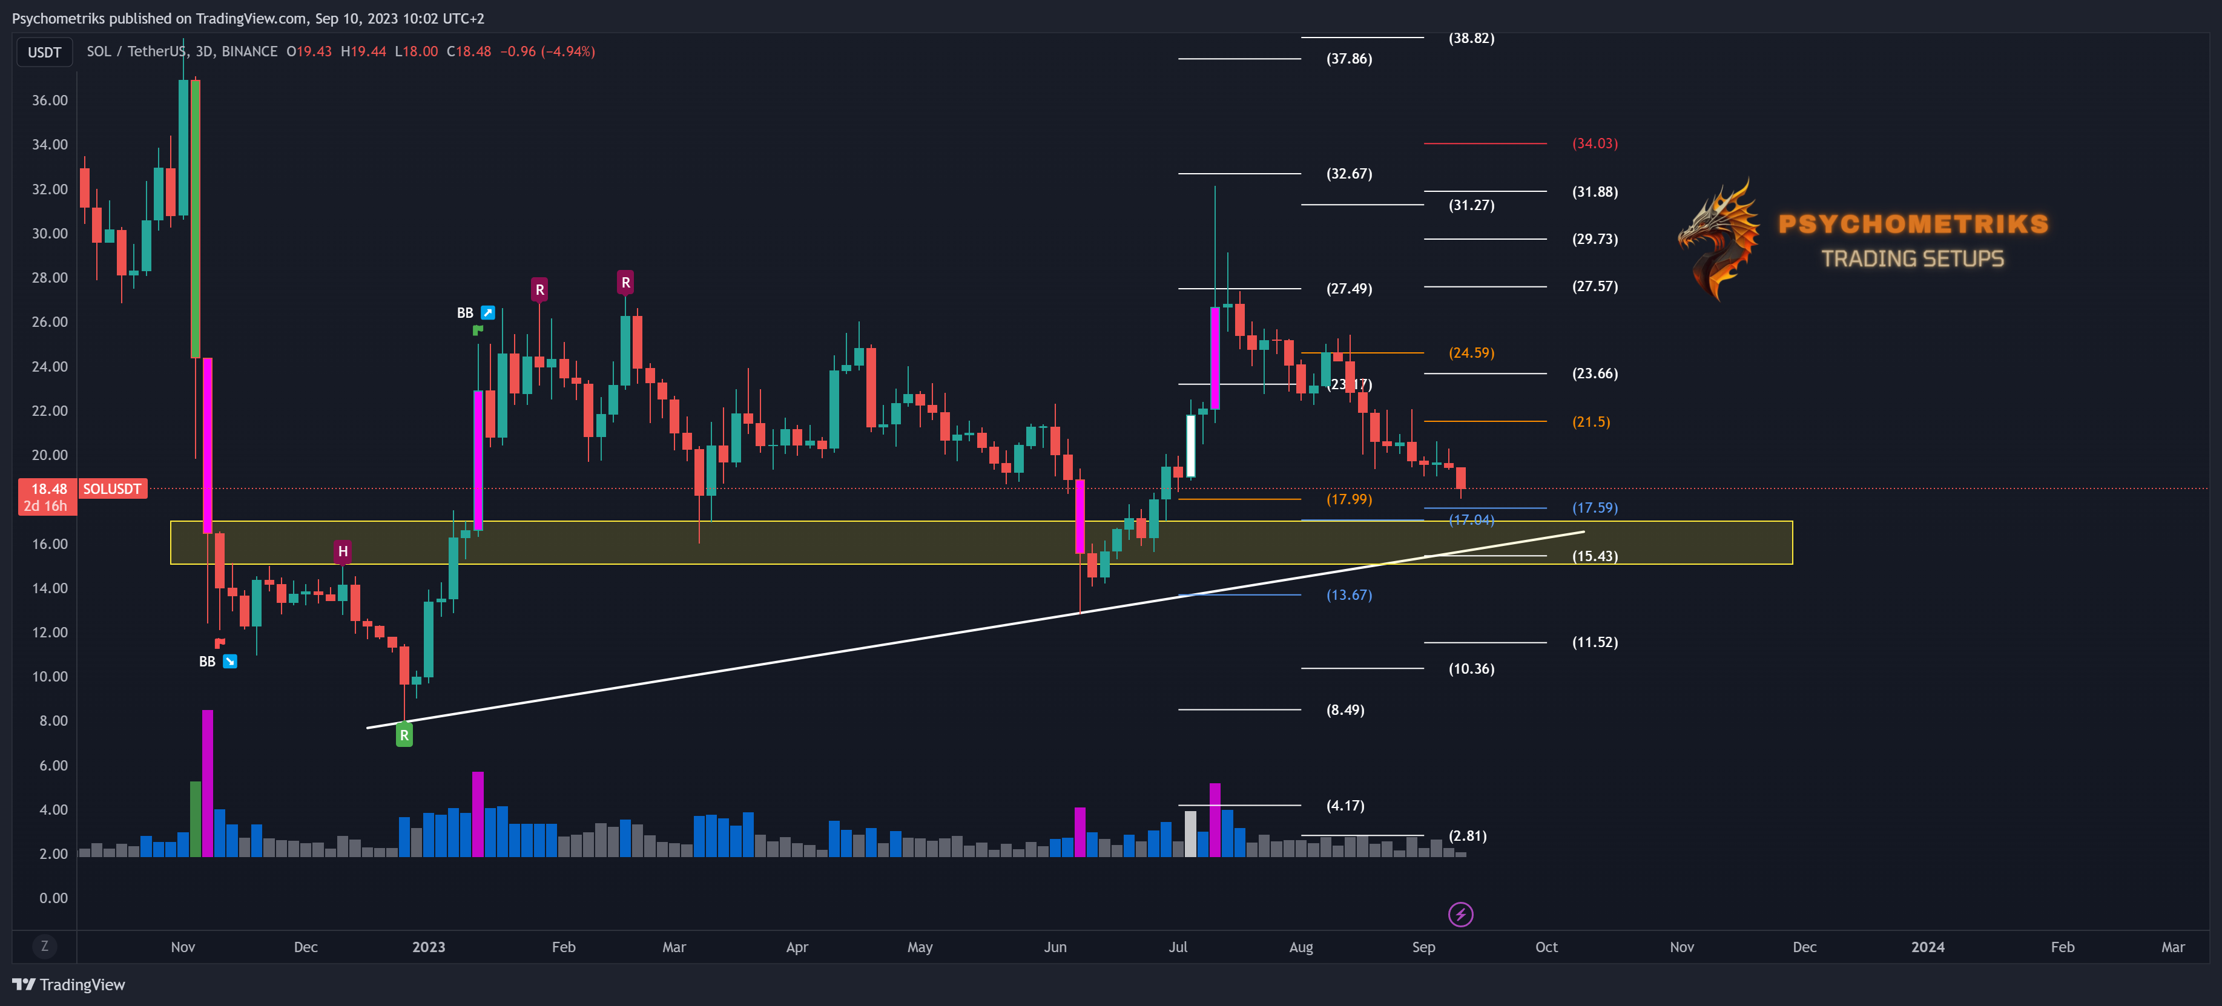Viewport: 2222px width, 1006px height.
Task: Click the SOLUSDT price label tag
Action: point(112,489)
